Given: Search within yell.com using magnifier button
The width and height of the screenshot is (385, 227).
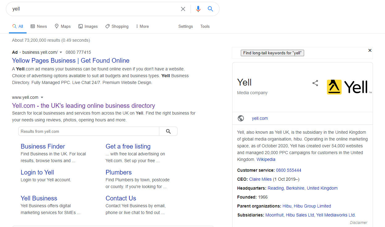Looking at the screenshot, I should pyautogui.click(x=168, y=131).
